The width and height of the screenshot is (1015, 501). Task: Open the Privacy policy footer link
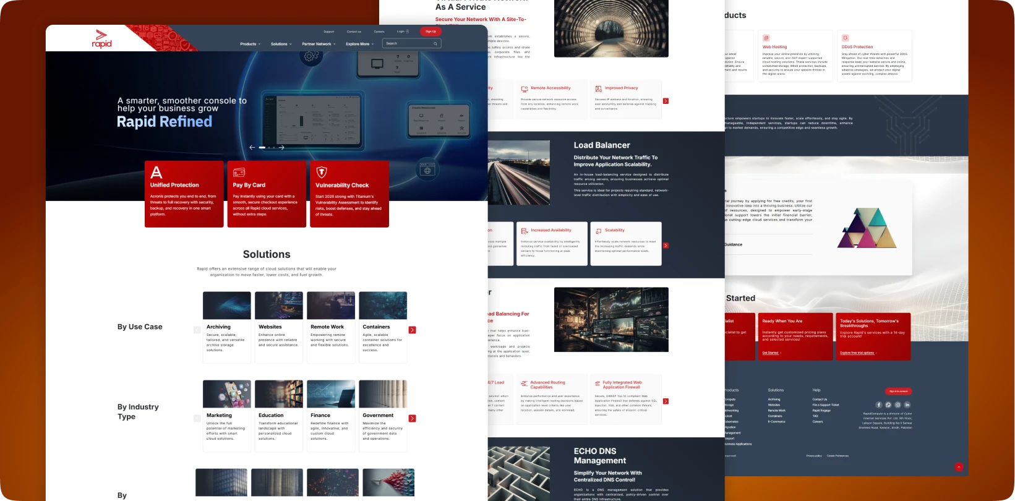coord(814,456)
